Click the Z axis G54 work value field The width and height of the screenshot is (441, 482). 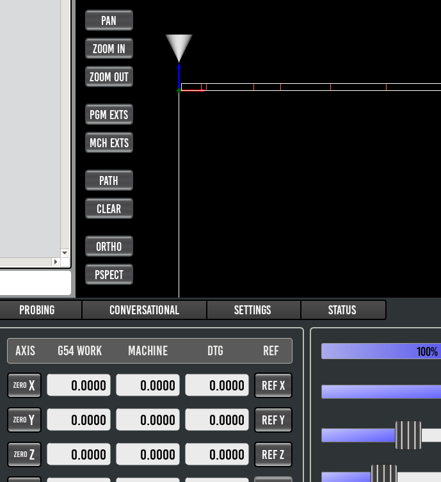coord(79,454)
